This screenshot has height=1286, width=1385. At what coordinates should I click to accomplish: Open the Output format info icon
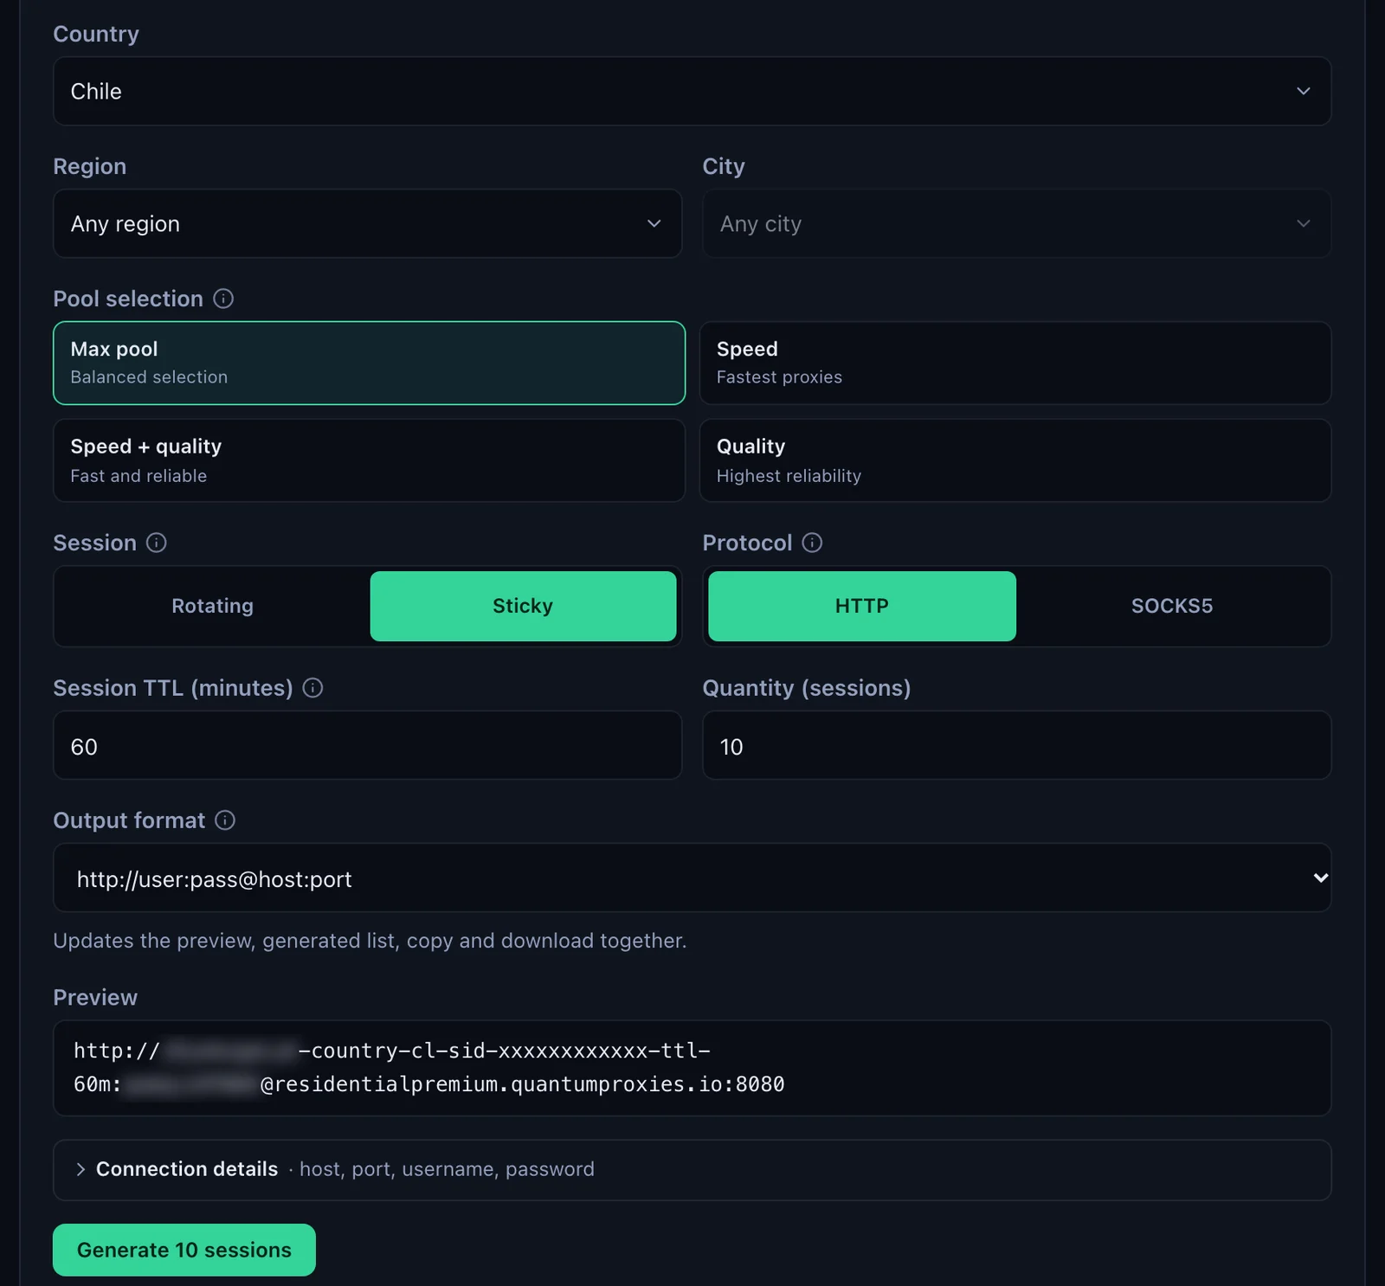(x=225, y=820)
